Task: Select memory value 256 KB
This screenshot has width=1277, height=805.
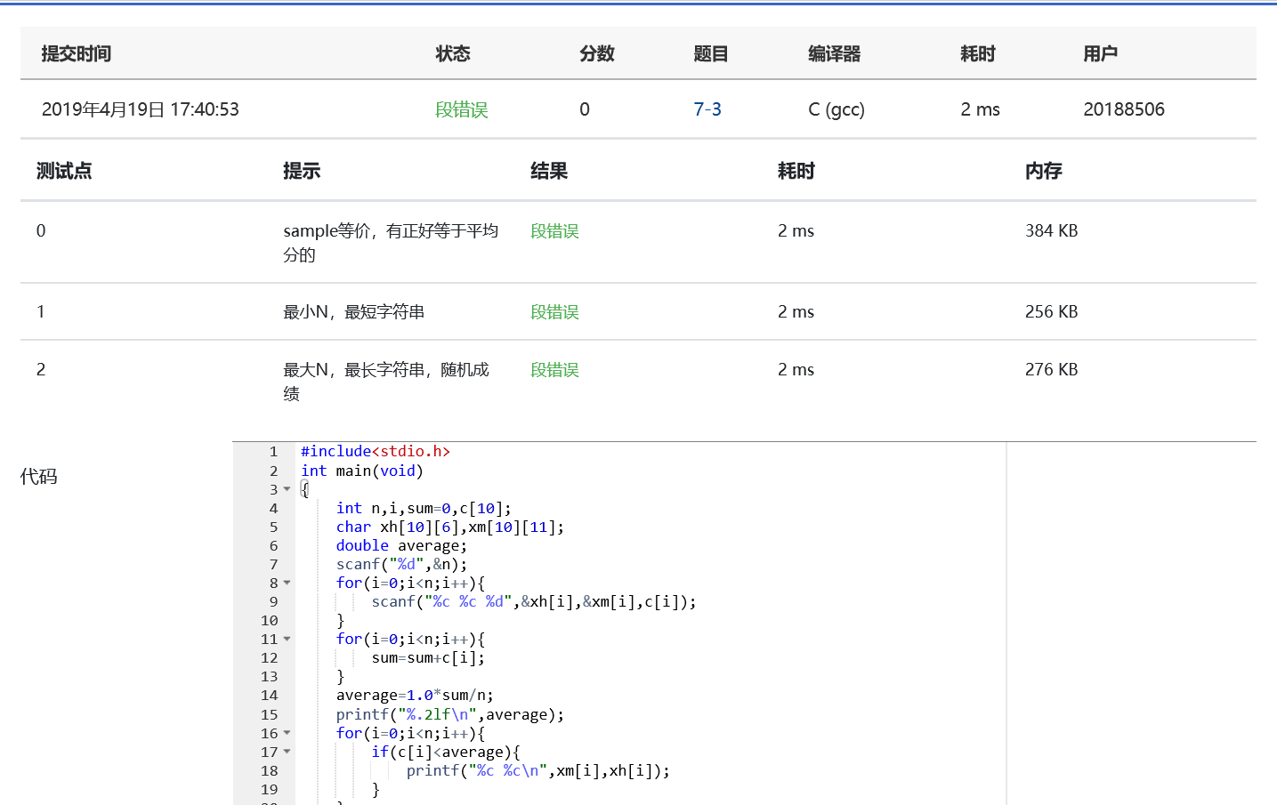Action: click(1051, 312)
